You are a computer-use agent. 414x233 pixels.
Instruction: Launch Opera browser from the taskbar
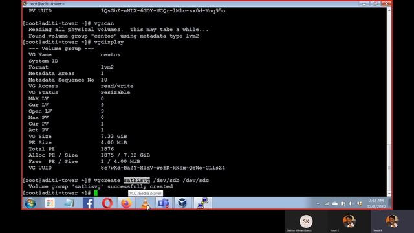tap(107, 203)
